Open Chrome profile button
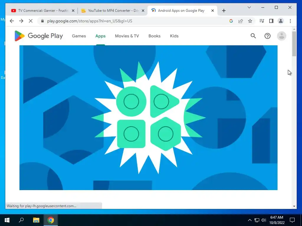The width and height of the screenshot is (302, 226). [281, 21]
